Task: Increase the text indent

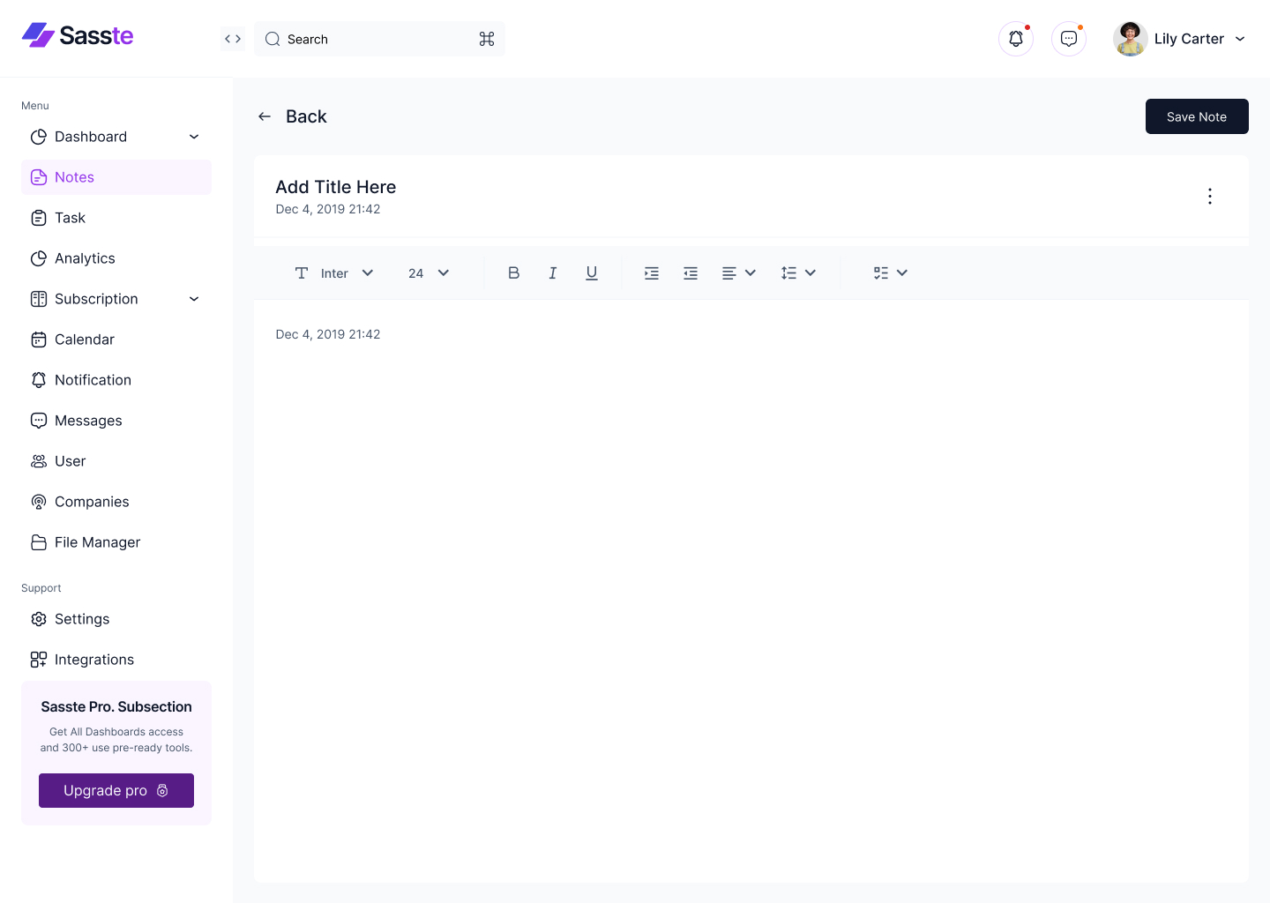Action: [651, 272]
